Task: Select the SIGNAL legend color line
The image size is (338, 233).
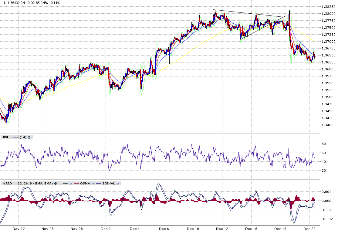Action: [x=98, y=184]
